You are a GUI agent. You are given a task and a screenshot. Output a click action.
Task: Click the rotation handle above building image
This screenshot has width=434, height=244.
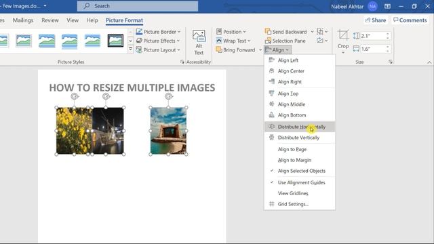(169, 96)
